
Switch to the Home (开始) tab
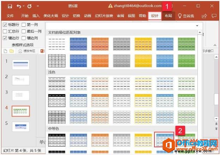(x=25, y=16)
